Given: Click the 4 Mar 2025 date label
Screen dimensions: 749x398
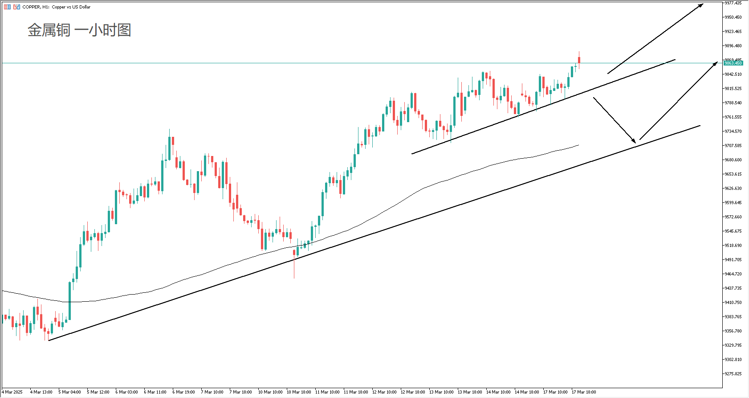Looking at the screenshot, I should pyautogui.click(x=12, y=392).
